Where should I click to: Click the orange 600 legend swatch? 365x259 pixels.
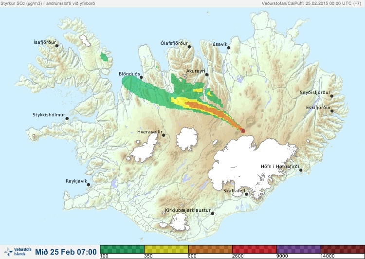point(210,249)
